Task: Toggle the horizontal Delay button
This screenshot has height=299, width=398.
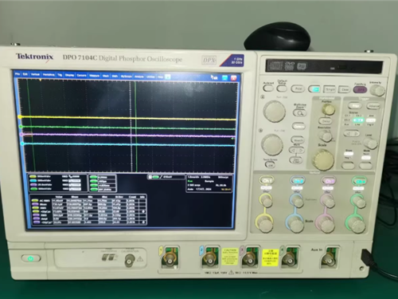Action: point(326,121)
